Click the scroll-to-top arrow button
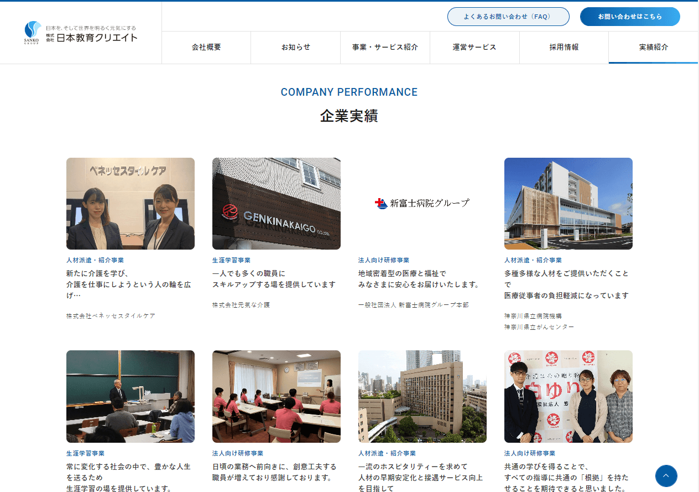The image size is (699, 492). (x=666, y=476)
